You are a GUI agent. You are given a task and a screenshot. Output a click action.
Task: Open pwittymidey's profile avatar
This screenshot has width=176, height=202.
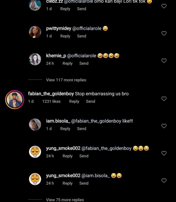(x=35, y=32)
